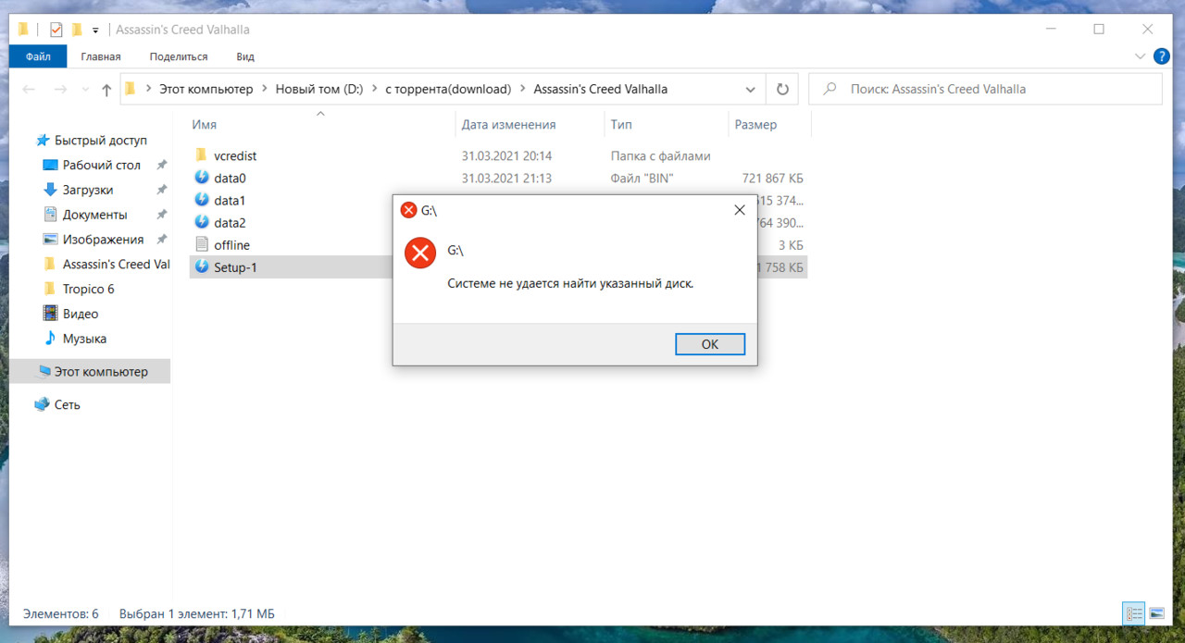Click the yellow folder icon in the address bar
1185x643 pixels.
(131, 89)
